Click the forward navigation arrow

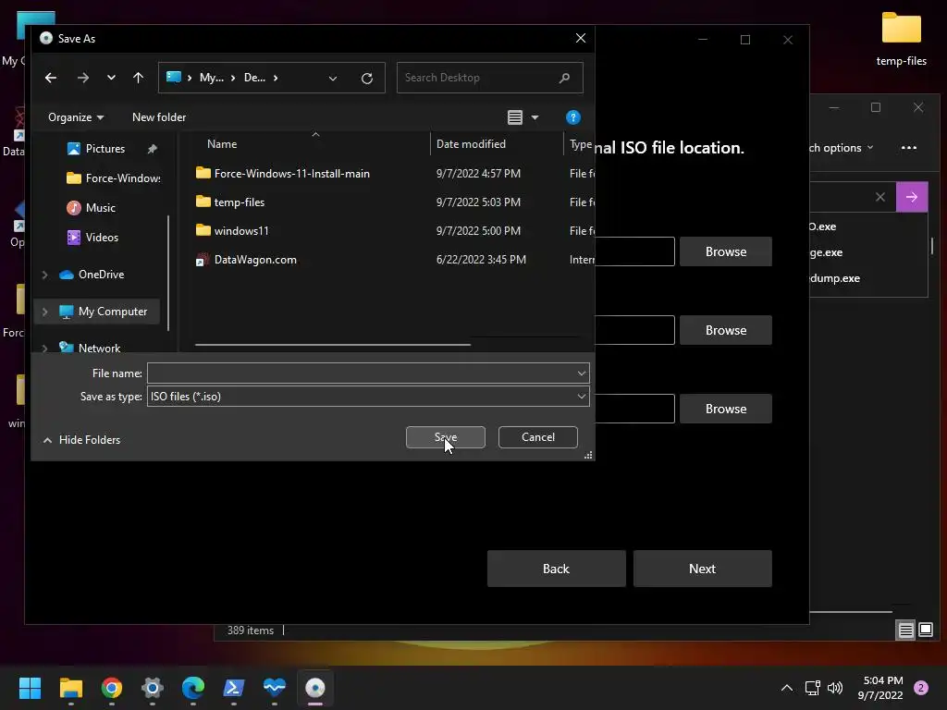coord(82,78)
